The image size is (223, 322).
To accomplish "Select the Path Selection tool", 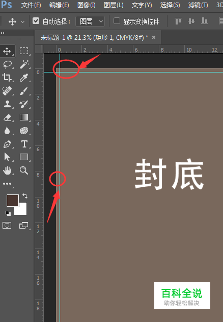I will (x=7, y=157).
